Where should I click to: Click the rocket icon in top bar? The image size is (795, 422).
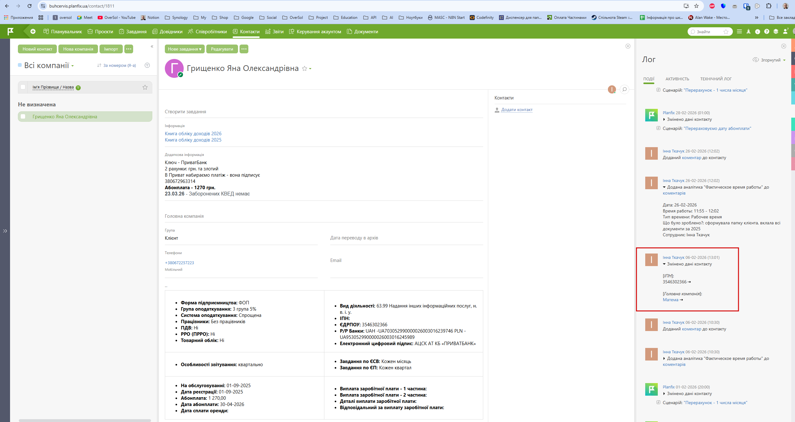tap(749, 32)
